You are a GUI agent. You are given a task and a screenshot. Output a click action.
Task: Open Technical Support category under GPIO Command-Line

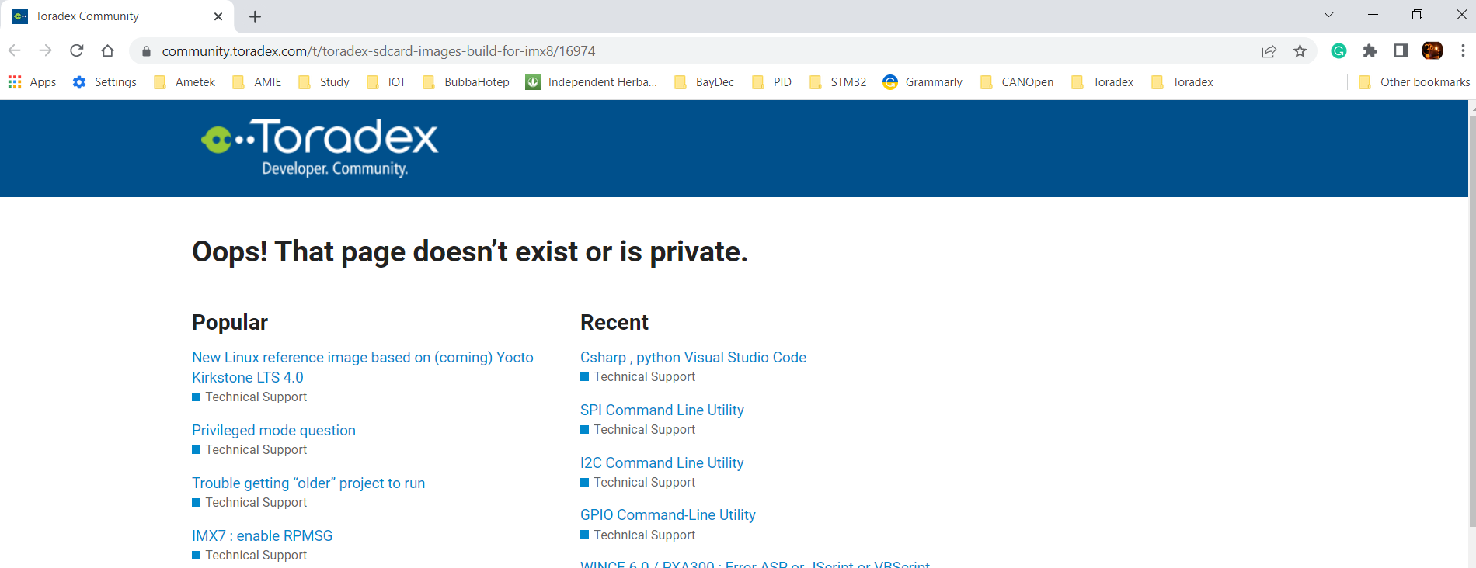[638, 535]
